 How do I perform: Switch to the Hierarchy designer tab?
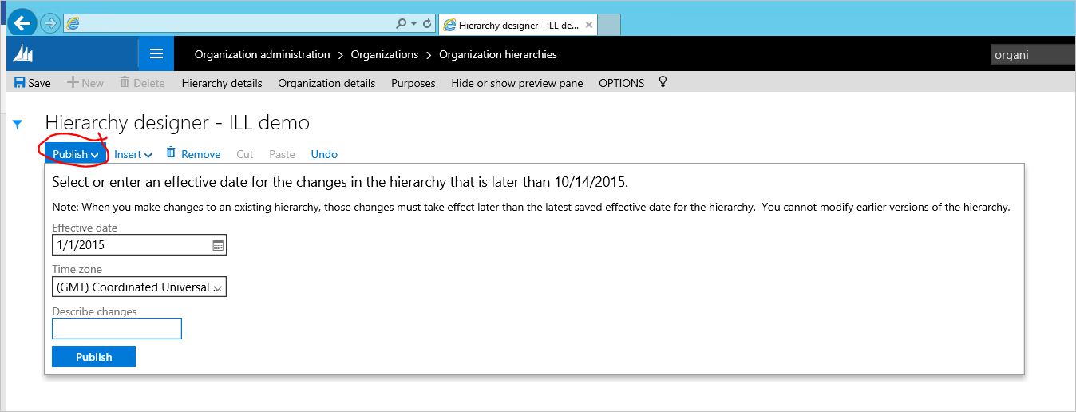click(517, 25)
